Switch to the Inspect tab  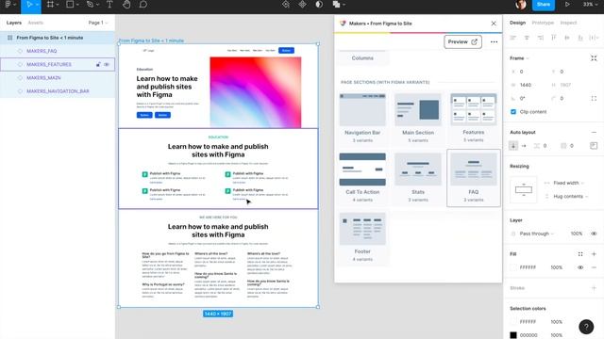tap(568, 23)
